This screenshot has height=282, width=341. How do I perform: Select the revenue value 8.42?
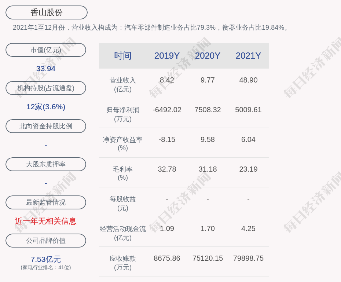click(167, 80)
